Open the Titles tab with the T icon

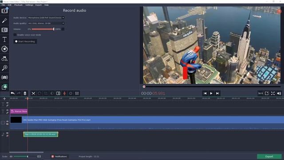coord(4,40)
